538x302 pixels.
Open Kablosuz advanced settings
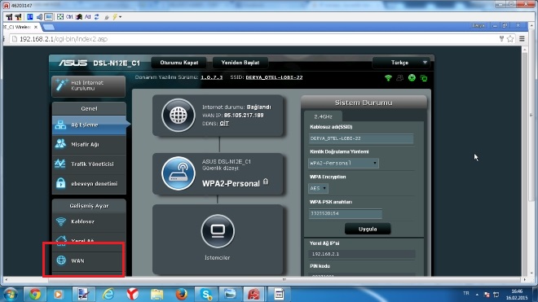pyautogui.click(x=89, y=221)
